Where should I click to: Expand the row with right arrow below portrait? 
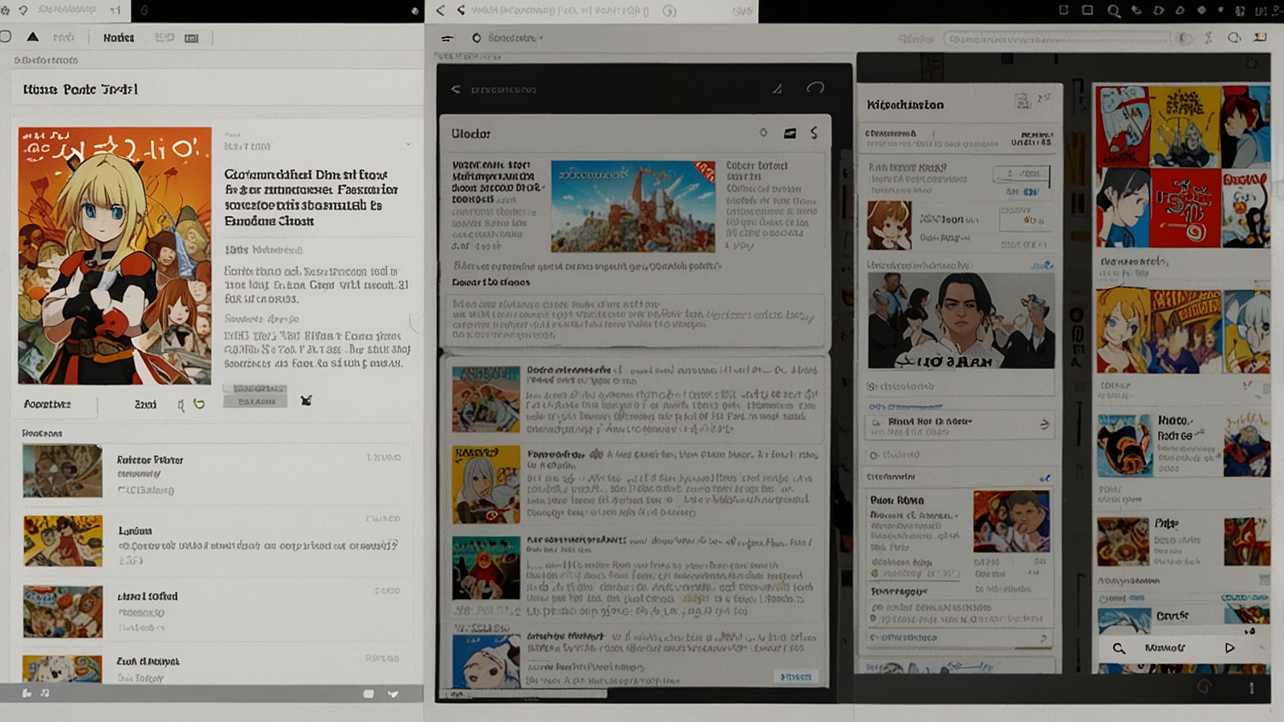[x=960, y=425]
